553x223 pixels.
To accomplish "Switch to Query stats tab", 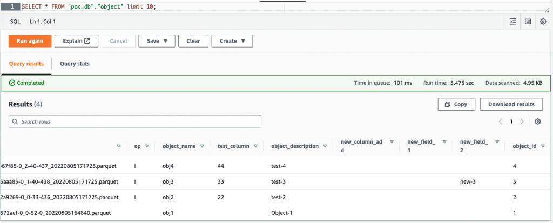I will click(75, 64).
